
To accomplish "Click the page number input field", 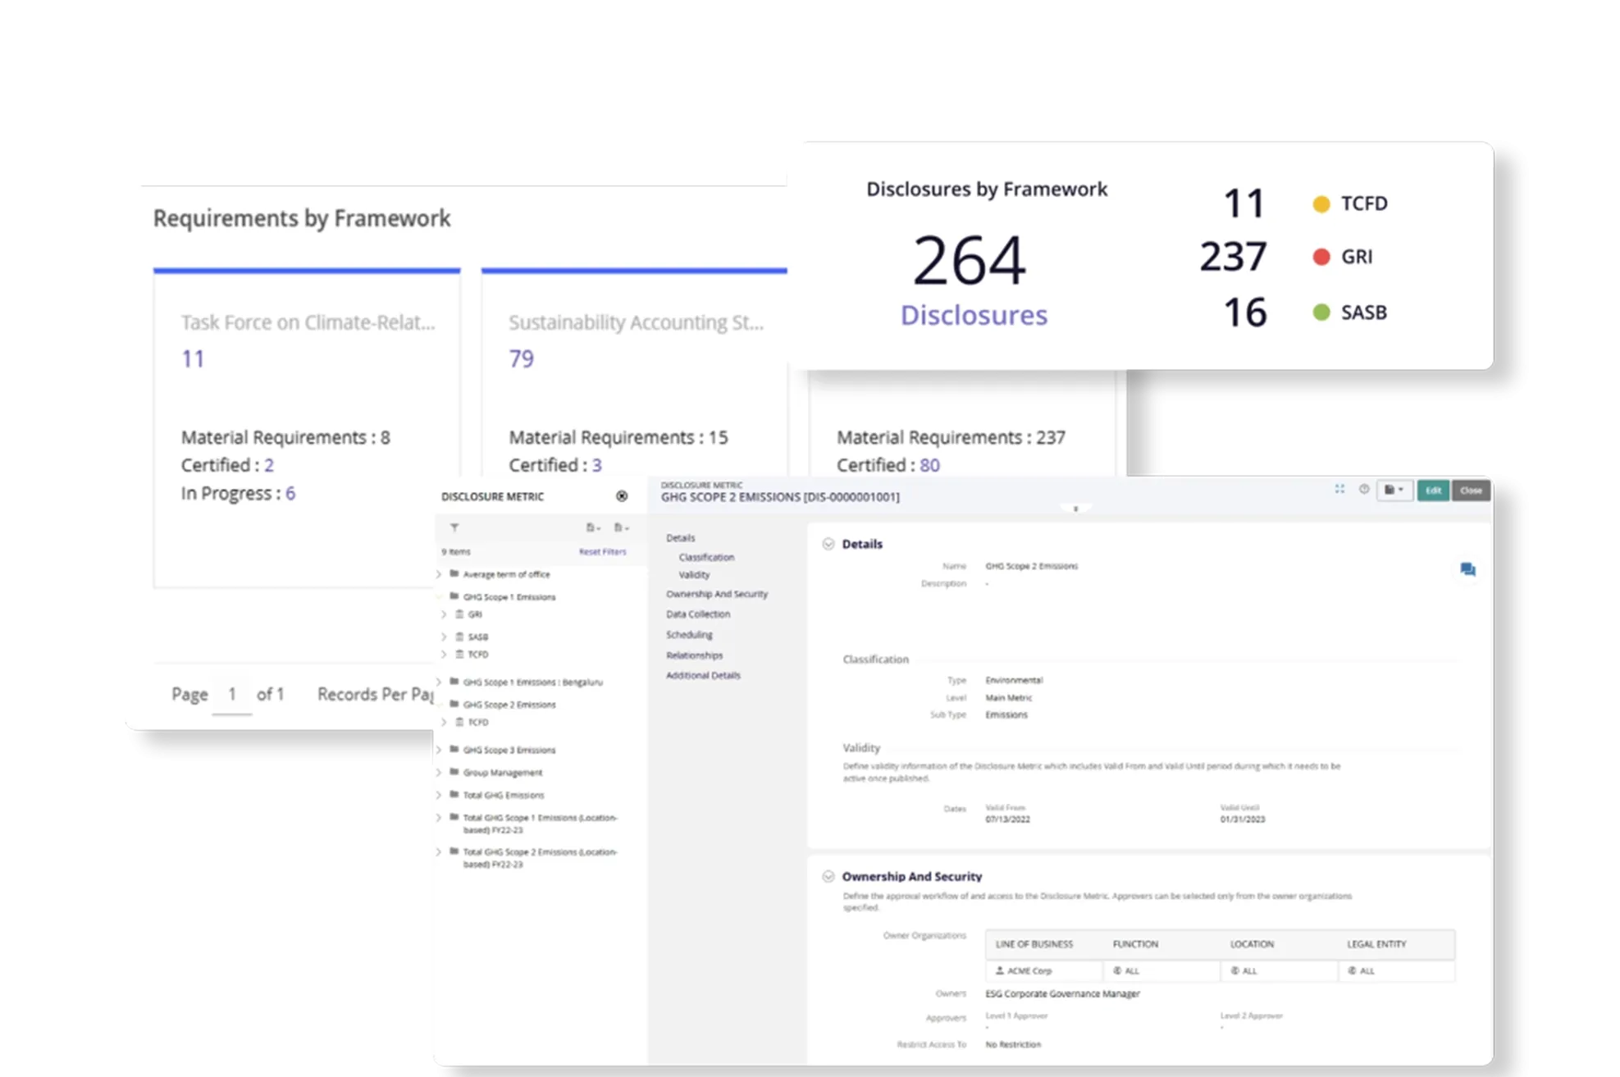I will pos(232,695).
